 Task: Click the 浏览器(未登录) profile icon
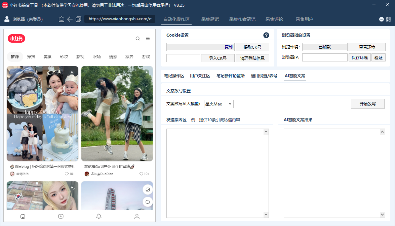click(x=7, y=19)
